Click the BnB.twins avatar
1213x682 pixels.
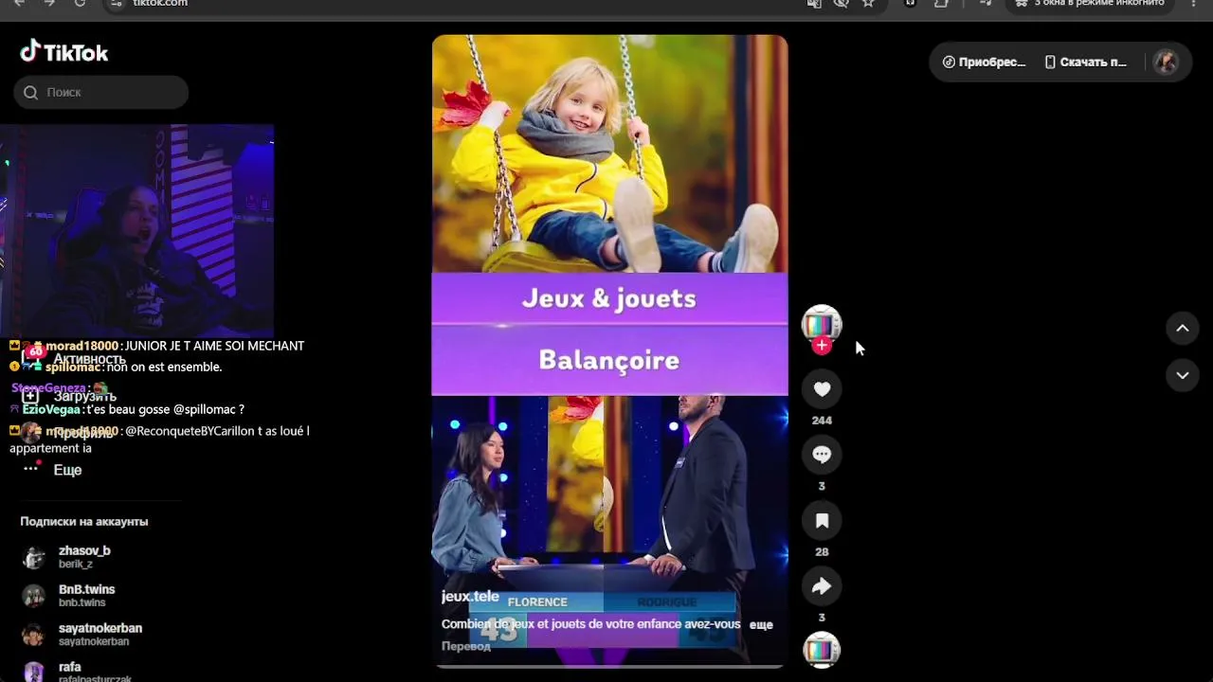pyautogui.click(x=33, y=596)
